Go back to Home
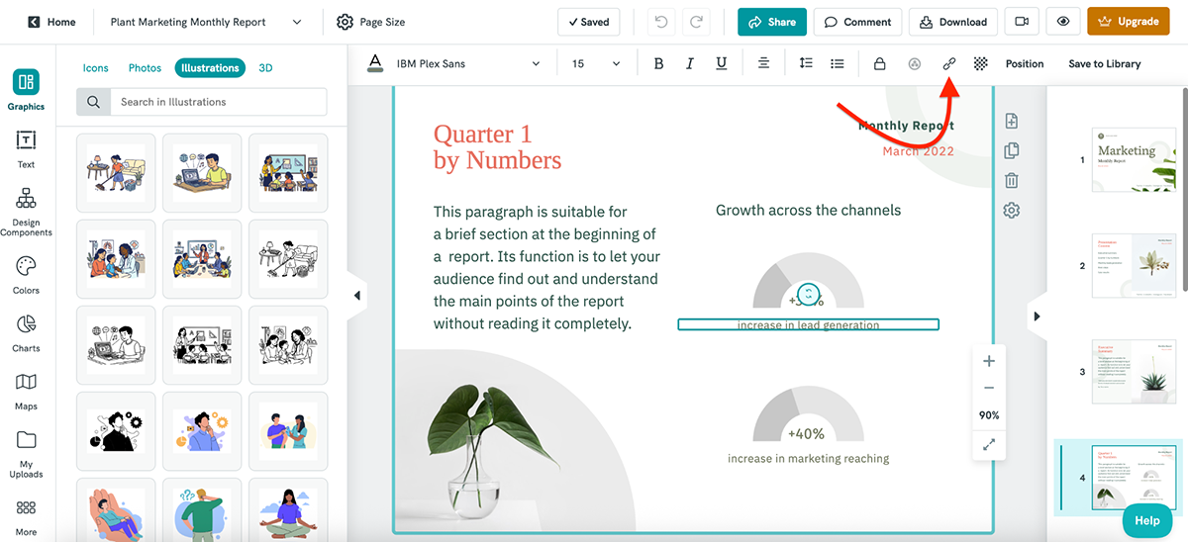This screenshot has width=1188, height=542. (x=51, y=22)
